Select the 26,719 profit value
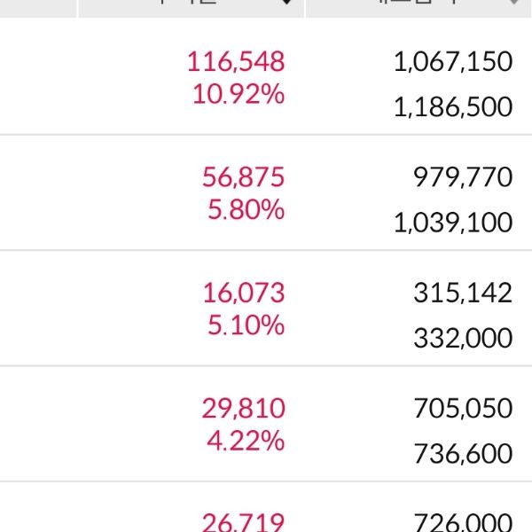The height and width of the screenshot is (532, 532). [x=244, y=523]
